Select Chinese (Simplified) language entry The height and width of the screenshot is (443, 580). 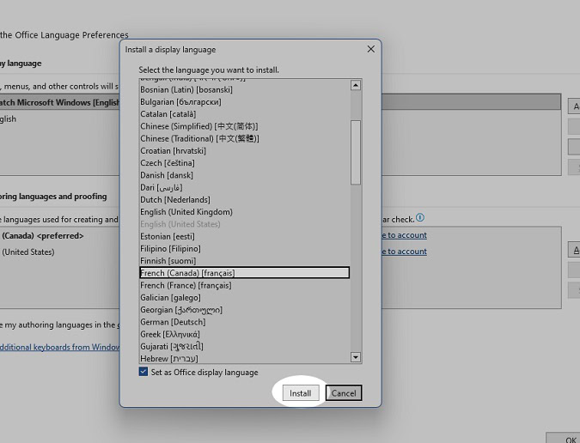pyautogui.click(x=198, y=126)
